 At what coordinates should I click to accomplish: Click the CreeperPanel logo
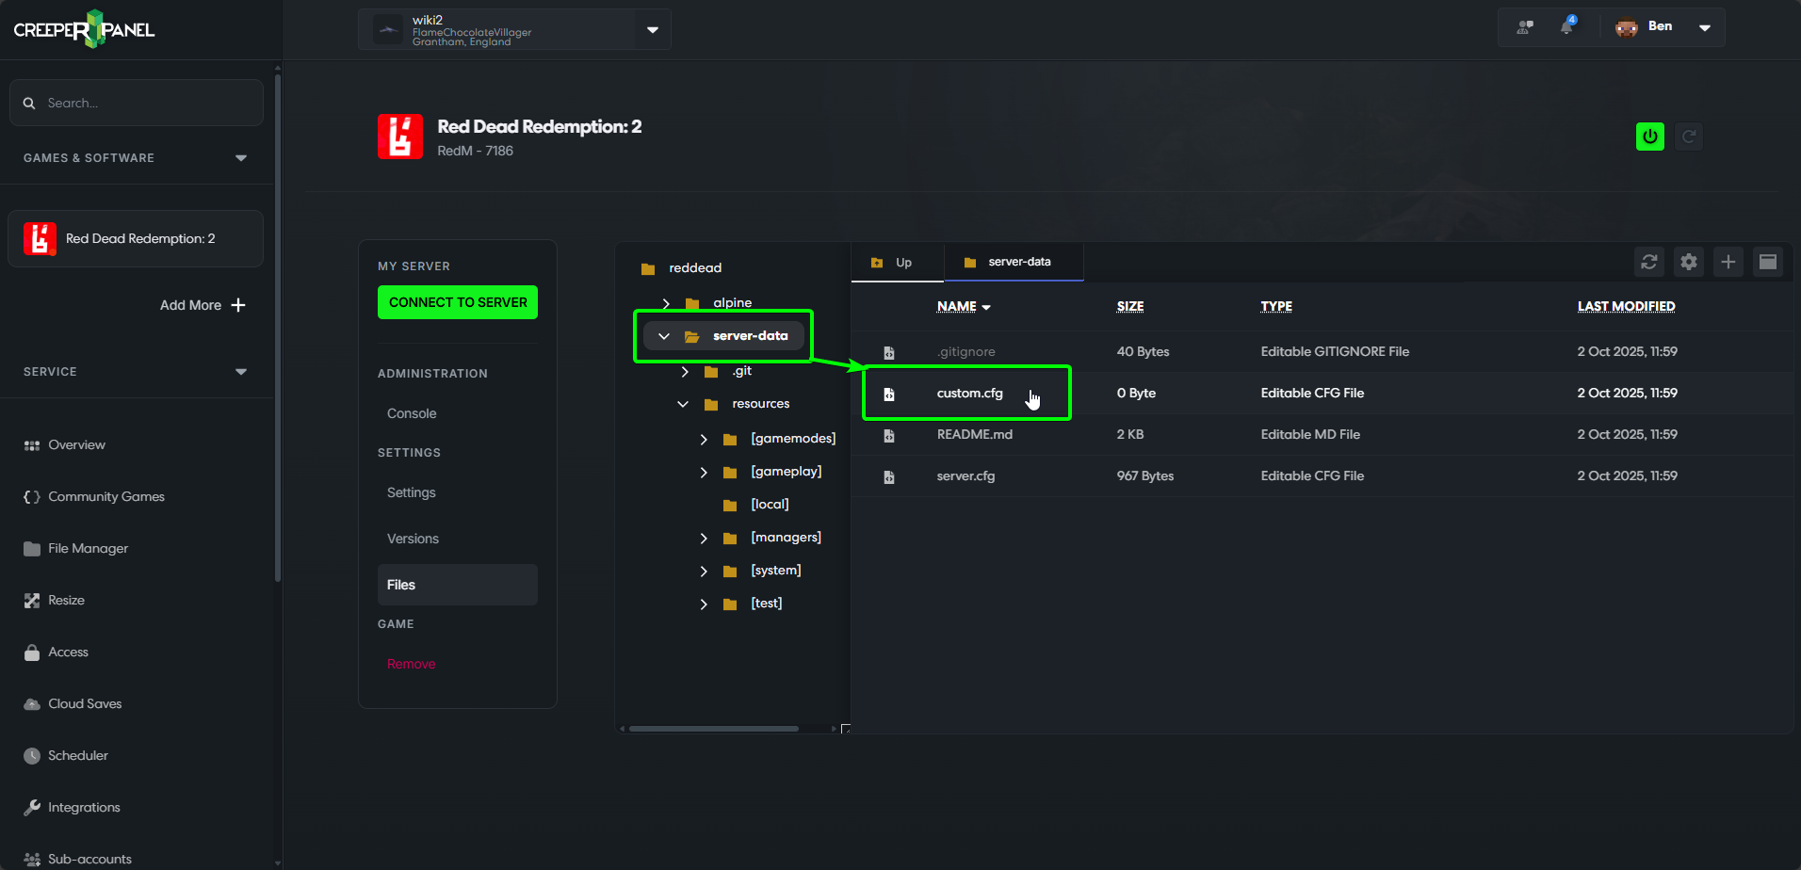(x=83, y=28)
